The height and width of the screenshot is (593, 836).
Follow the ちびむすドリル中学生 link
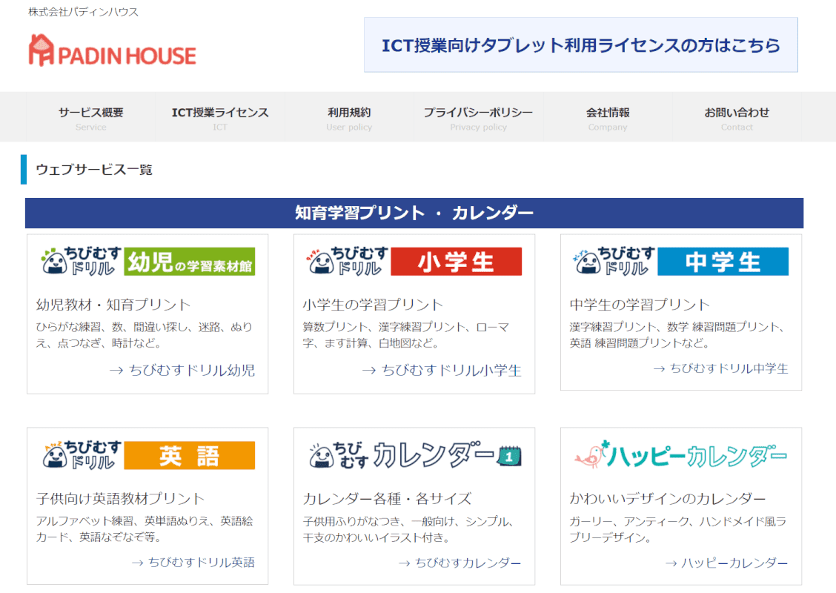point(721,368)
